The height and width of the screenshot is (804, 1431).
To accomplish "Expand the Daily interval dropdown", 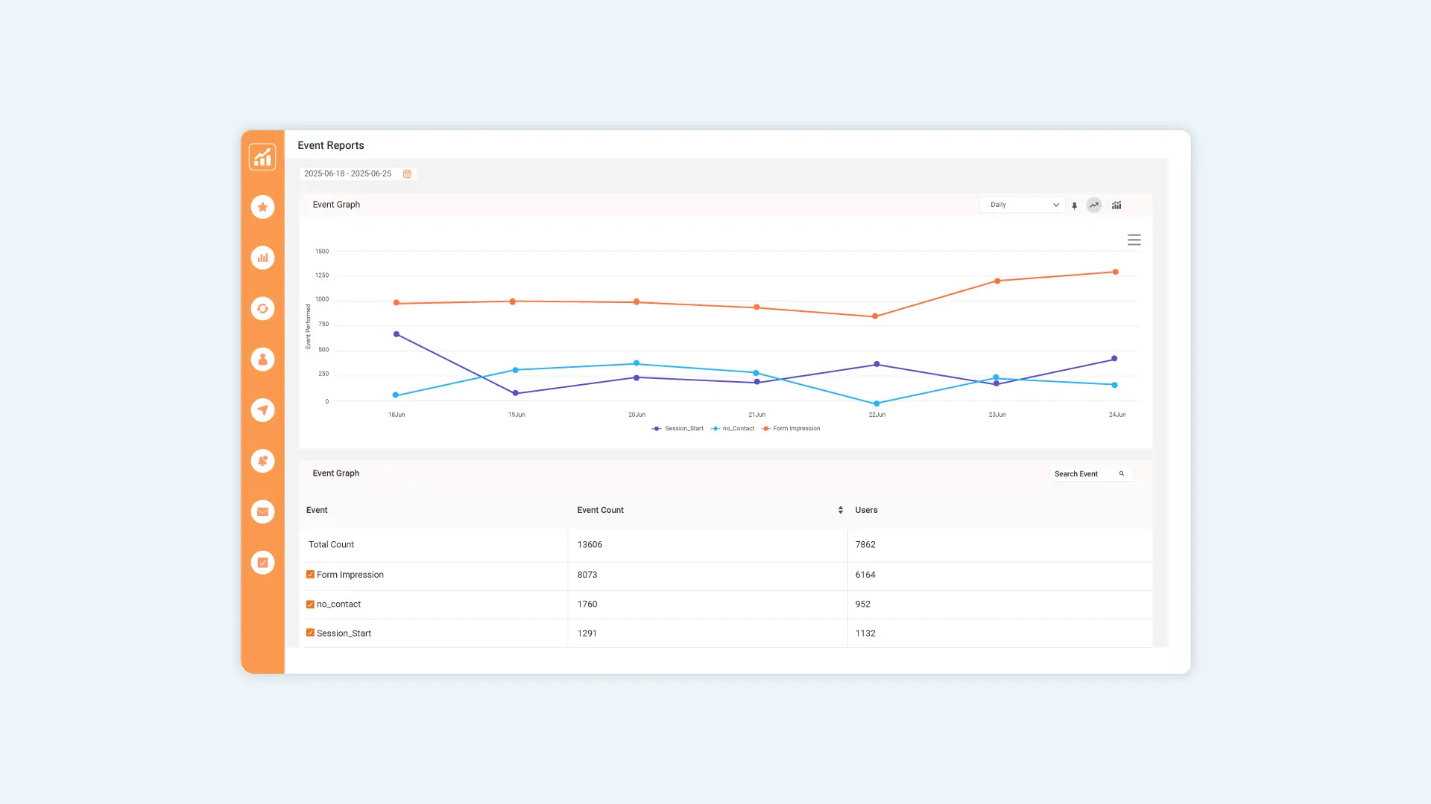I will [x=1021, y=205].
